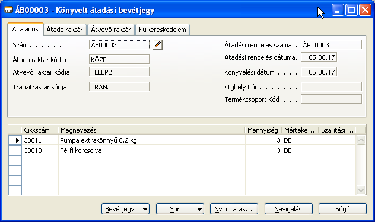Click the Nyomtatás... button
The height and width of the screenshot is (222, 375).
click(234, 209)
